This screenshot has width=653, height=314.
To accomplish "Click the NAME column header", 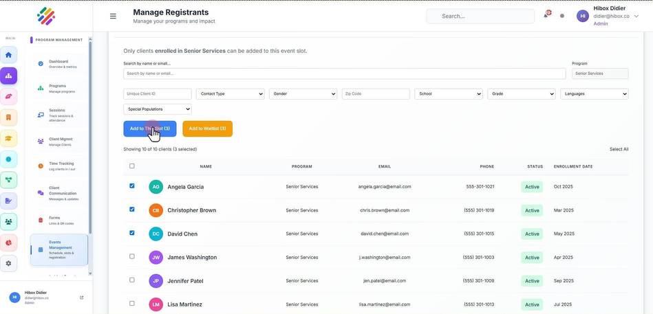I will pyautogui.click(x=206, y=166).
